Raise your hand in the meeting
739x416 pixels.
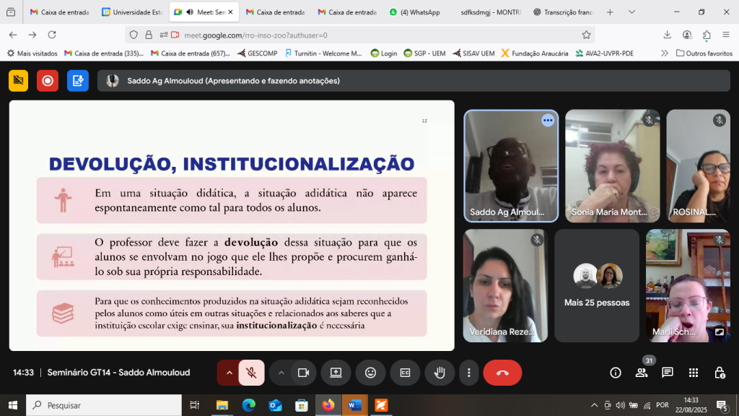coord(439,373)
